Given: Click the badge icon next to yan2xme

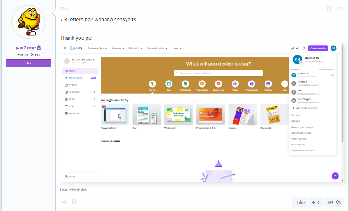Looking at the screenshot, I should pos(39,48).
